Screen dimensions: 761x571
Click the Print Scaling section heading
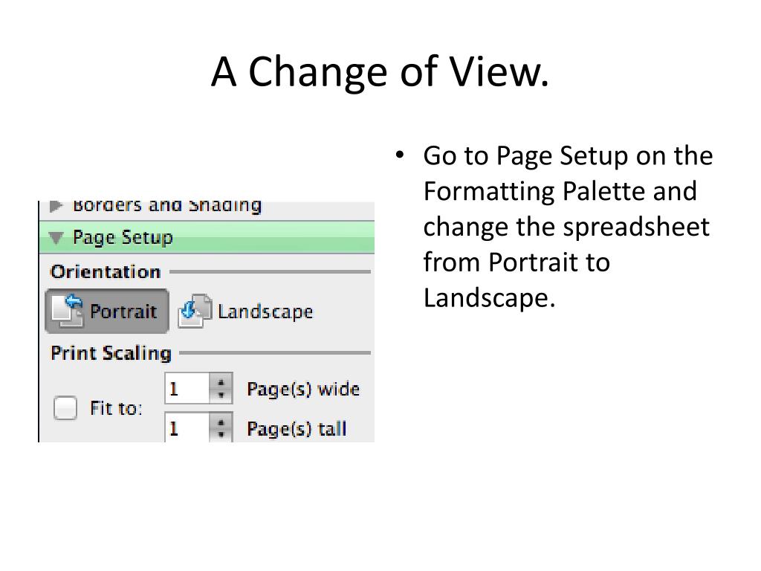[x=111, y=353]
